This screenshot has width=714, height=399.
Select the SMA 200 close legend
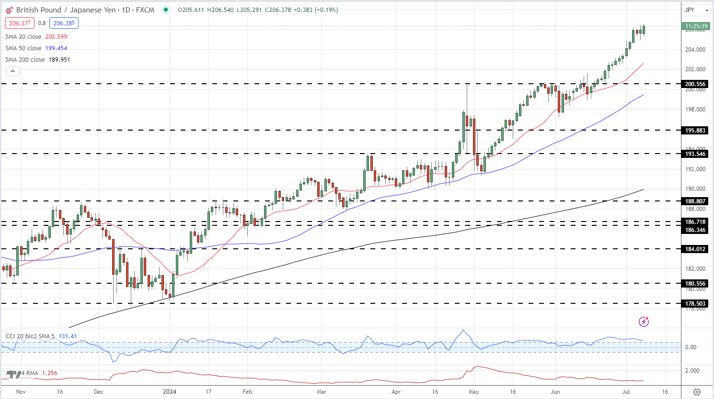coord(38,59)
